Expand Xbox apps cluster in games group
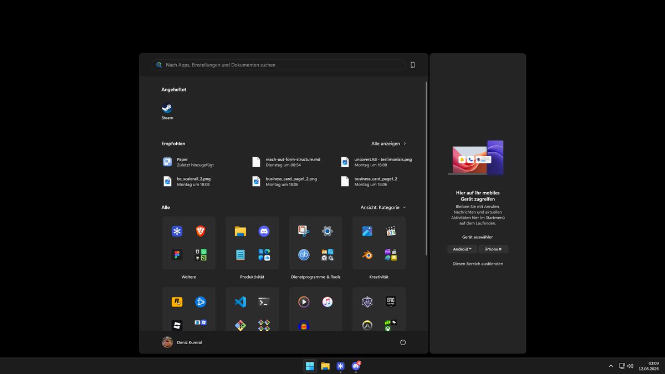Screen dimensions: 665x374 (391, 325)
